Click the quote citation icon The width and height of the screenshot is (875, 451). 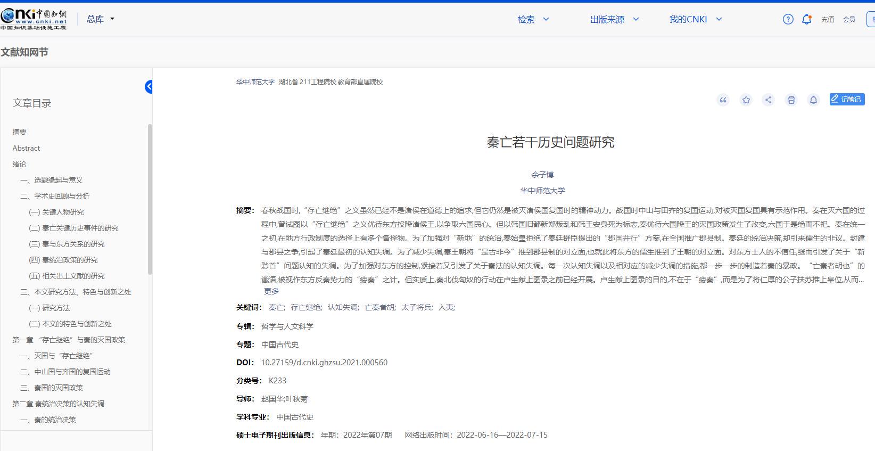pos(723,100)
